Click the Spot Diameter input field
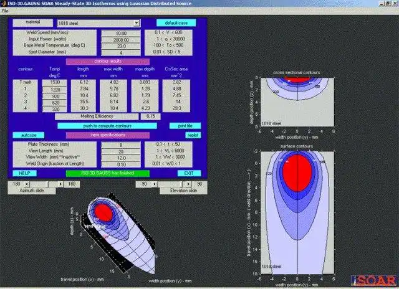 point(121,52)
